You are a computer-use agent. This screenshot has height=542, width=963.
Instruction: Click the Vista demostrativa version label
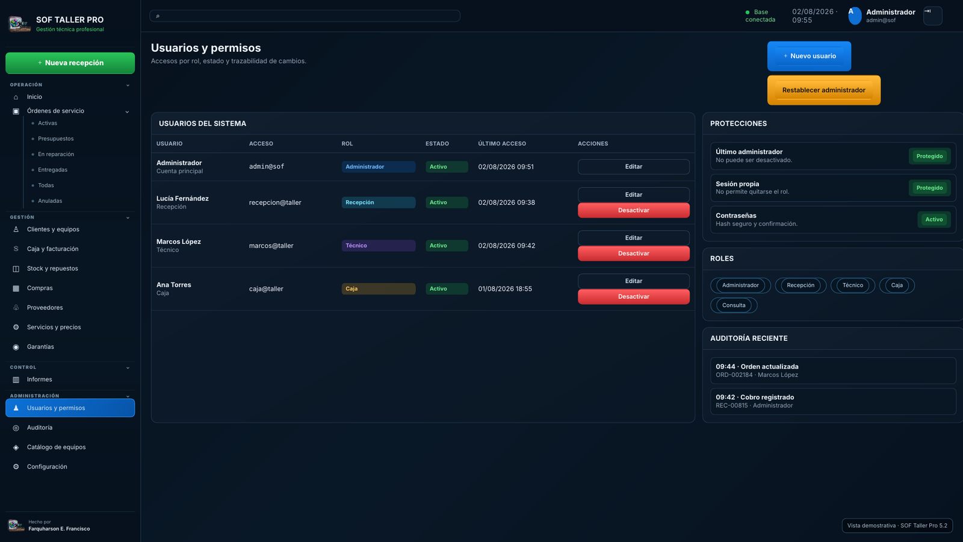coord(897,526)
